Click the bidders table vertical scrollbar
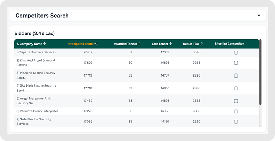 point(260,72)
